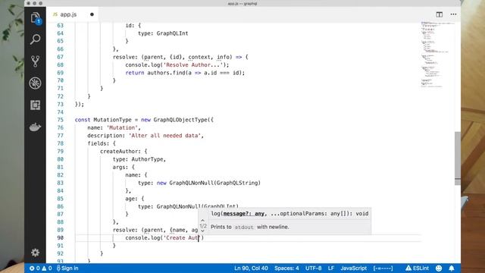Click the Sign in status item
The image size is (485, 273).
click(67, 268)
